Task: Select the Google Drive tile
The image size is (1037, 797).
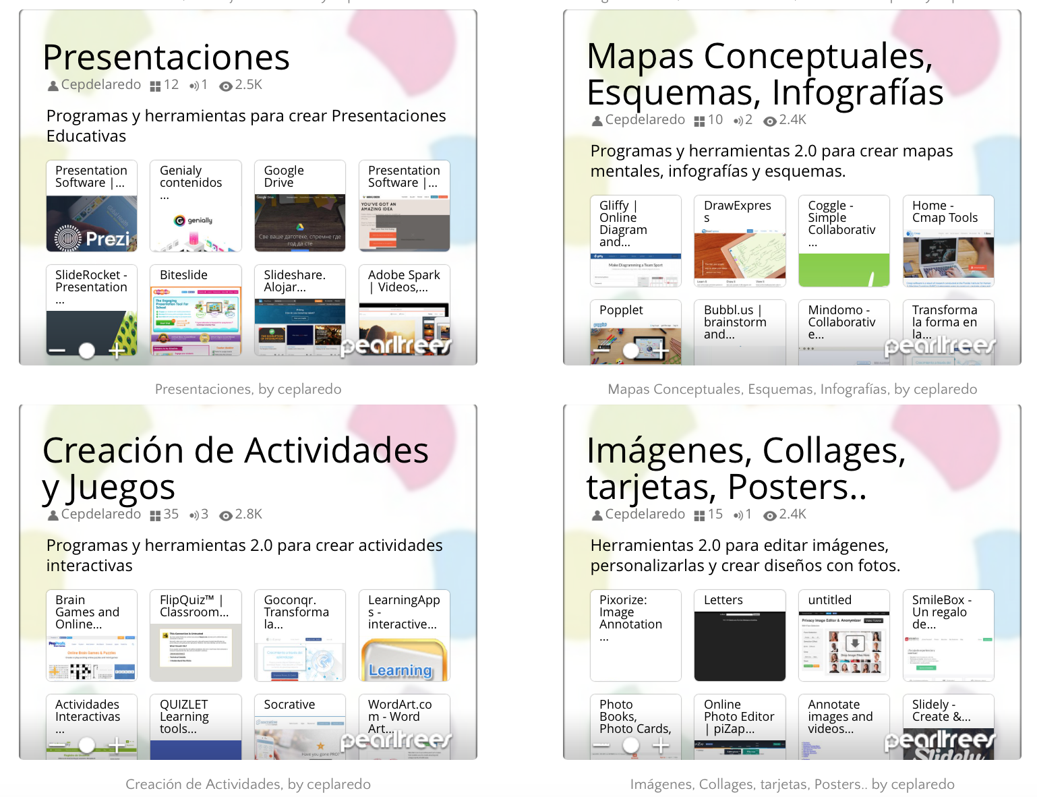Action: pos(300,206)
